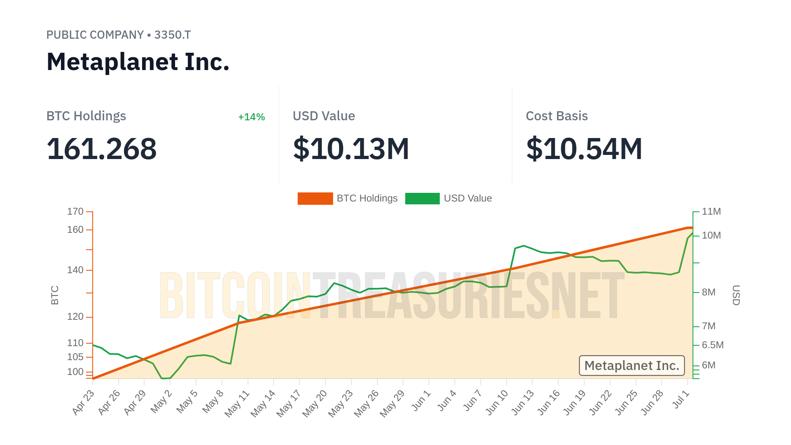Click the Jun 10 date on x-axis
Image resolution: width=791 pixels, height=445 pixels.
click(x=497, y=403)
